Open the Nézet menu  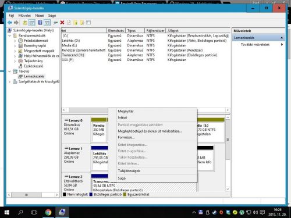[x=40, y=16]
